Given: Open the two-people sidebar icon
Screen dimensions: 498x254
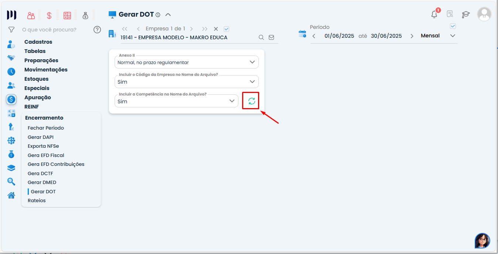Looking at the screenshot, I should [x=11, y=86].
